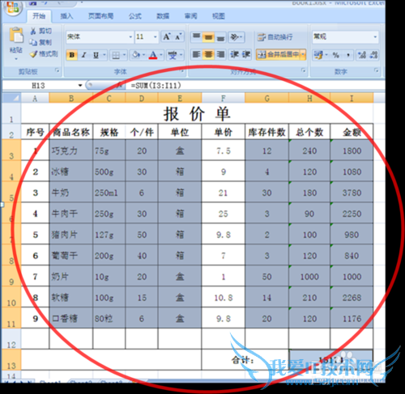The image size is (405, 394).
Task: Open number format 常规 dropdown
Action: pyautogui.click(x=375, y=36)
